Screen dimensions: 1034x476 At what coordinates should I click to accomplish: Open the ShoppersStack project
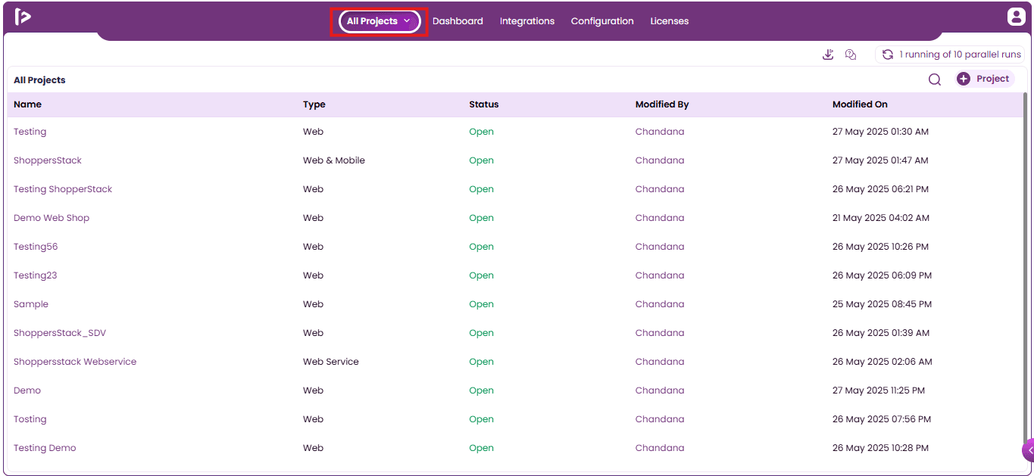(x=48, y=160)
